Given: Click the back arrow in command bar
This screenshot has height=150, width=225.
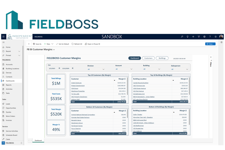Looking at the screenshot, I should [x=29, y=44].
